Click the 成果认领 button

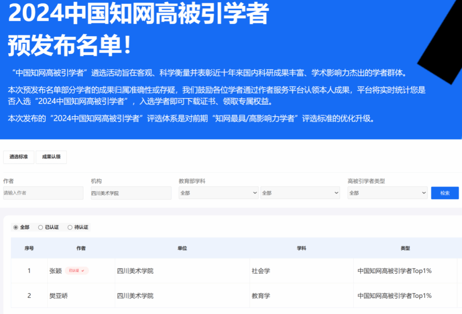(51, 157)
